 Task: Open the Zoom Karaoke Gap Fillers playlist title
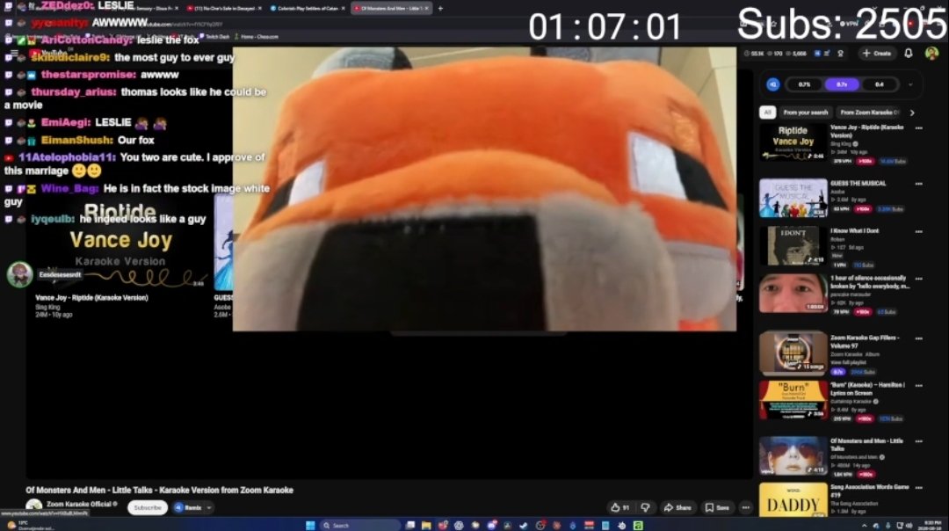865,341
